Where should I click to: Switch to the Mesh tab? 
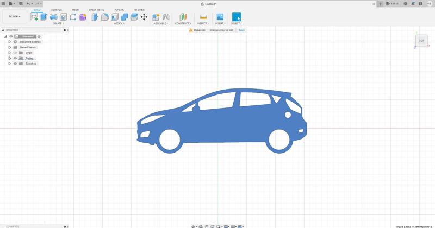tap(76, 10)
